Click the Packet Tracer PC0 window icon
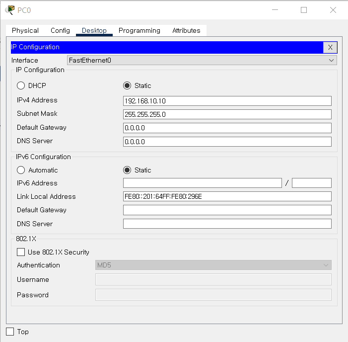This screenshot has width=348, height=342. click(x=10, y=10)
